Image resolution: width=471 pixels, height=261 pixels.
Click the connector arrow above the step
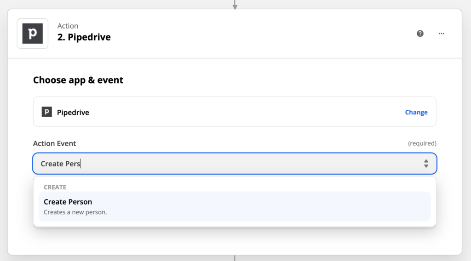click(235, 5)
